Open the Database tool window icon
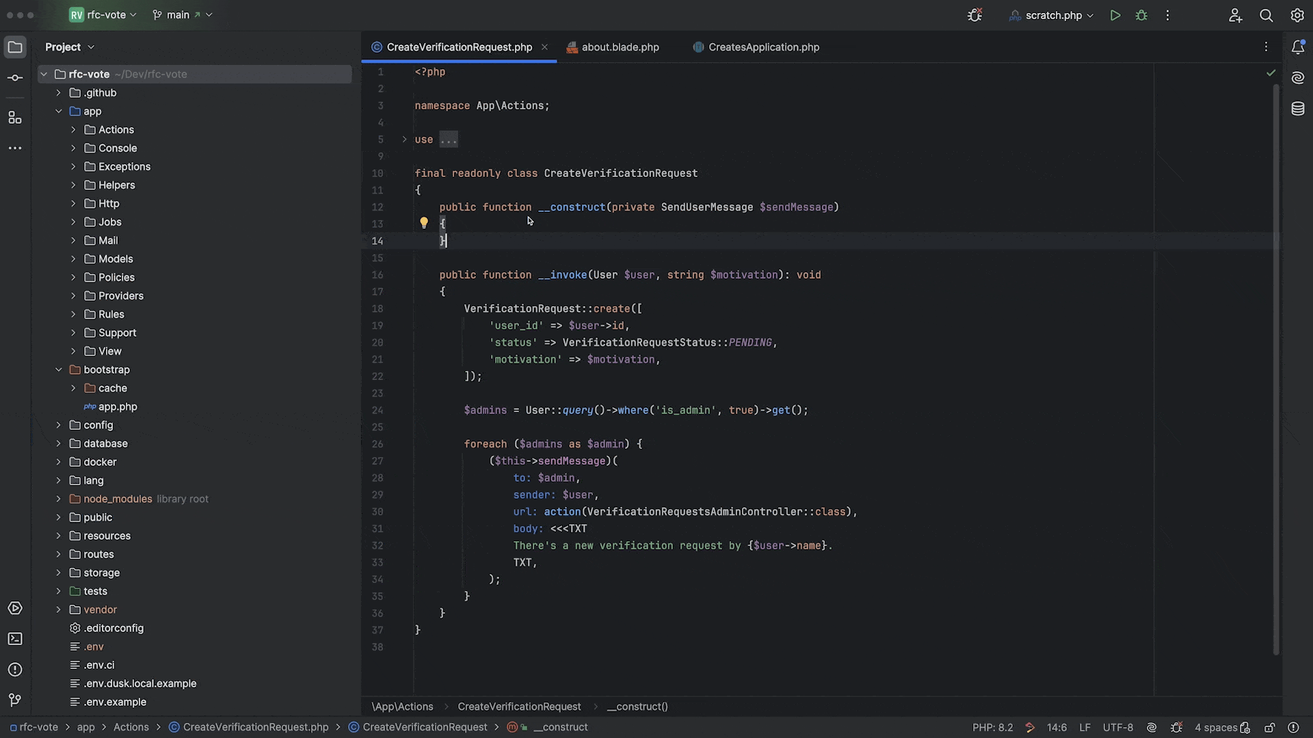 (1297, 109)
